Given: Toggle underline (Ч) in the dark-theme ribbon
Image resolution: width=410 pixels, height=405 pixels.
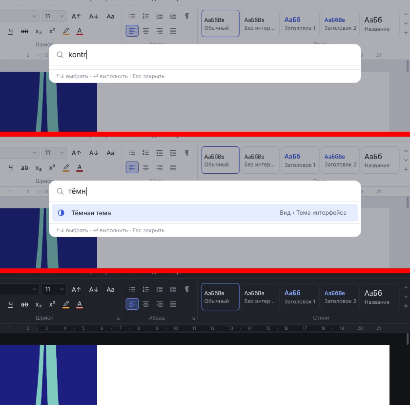Looking at the screenshot, I should pos(11,304).
